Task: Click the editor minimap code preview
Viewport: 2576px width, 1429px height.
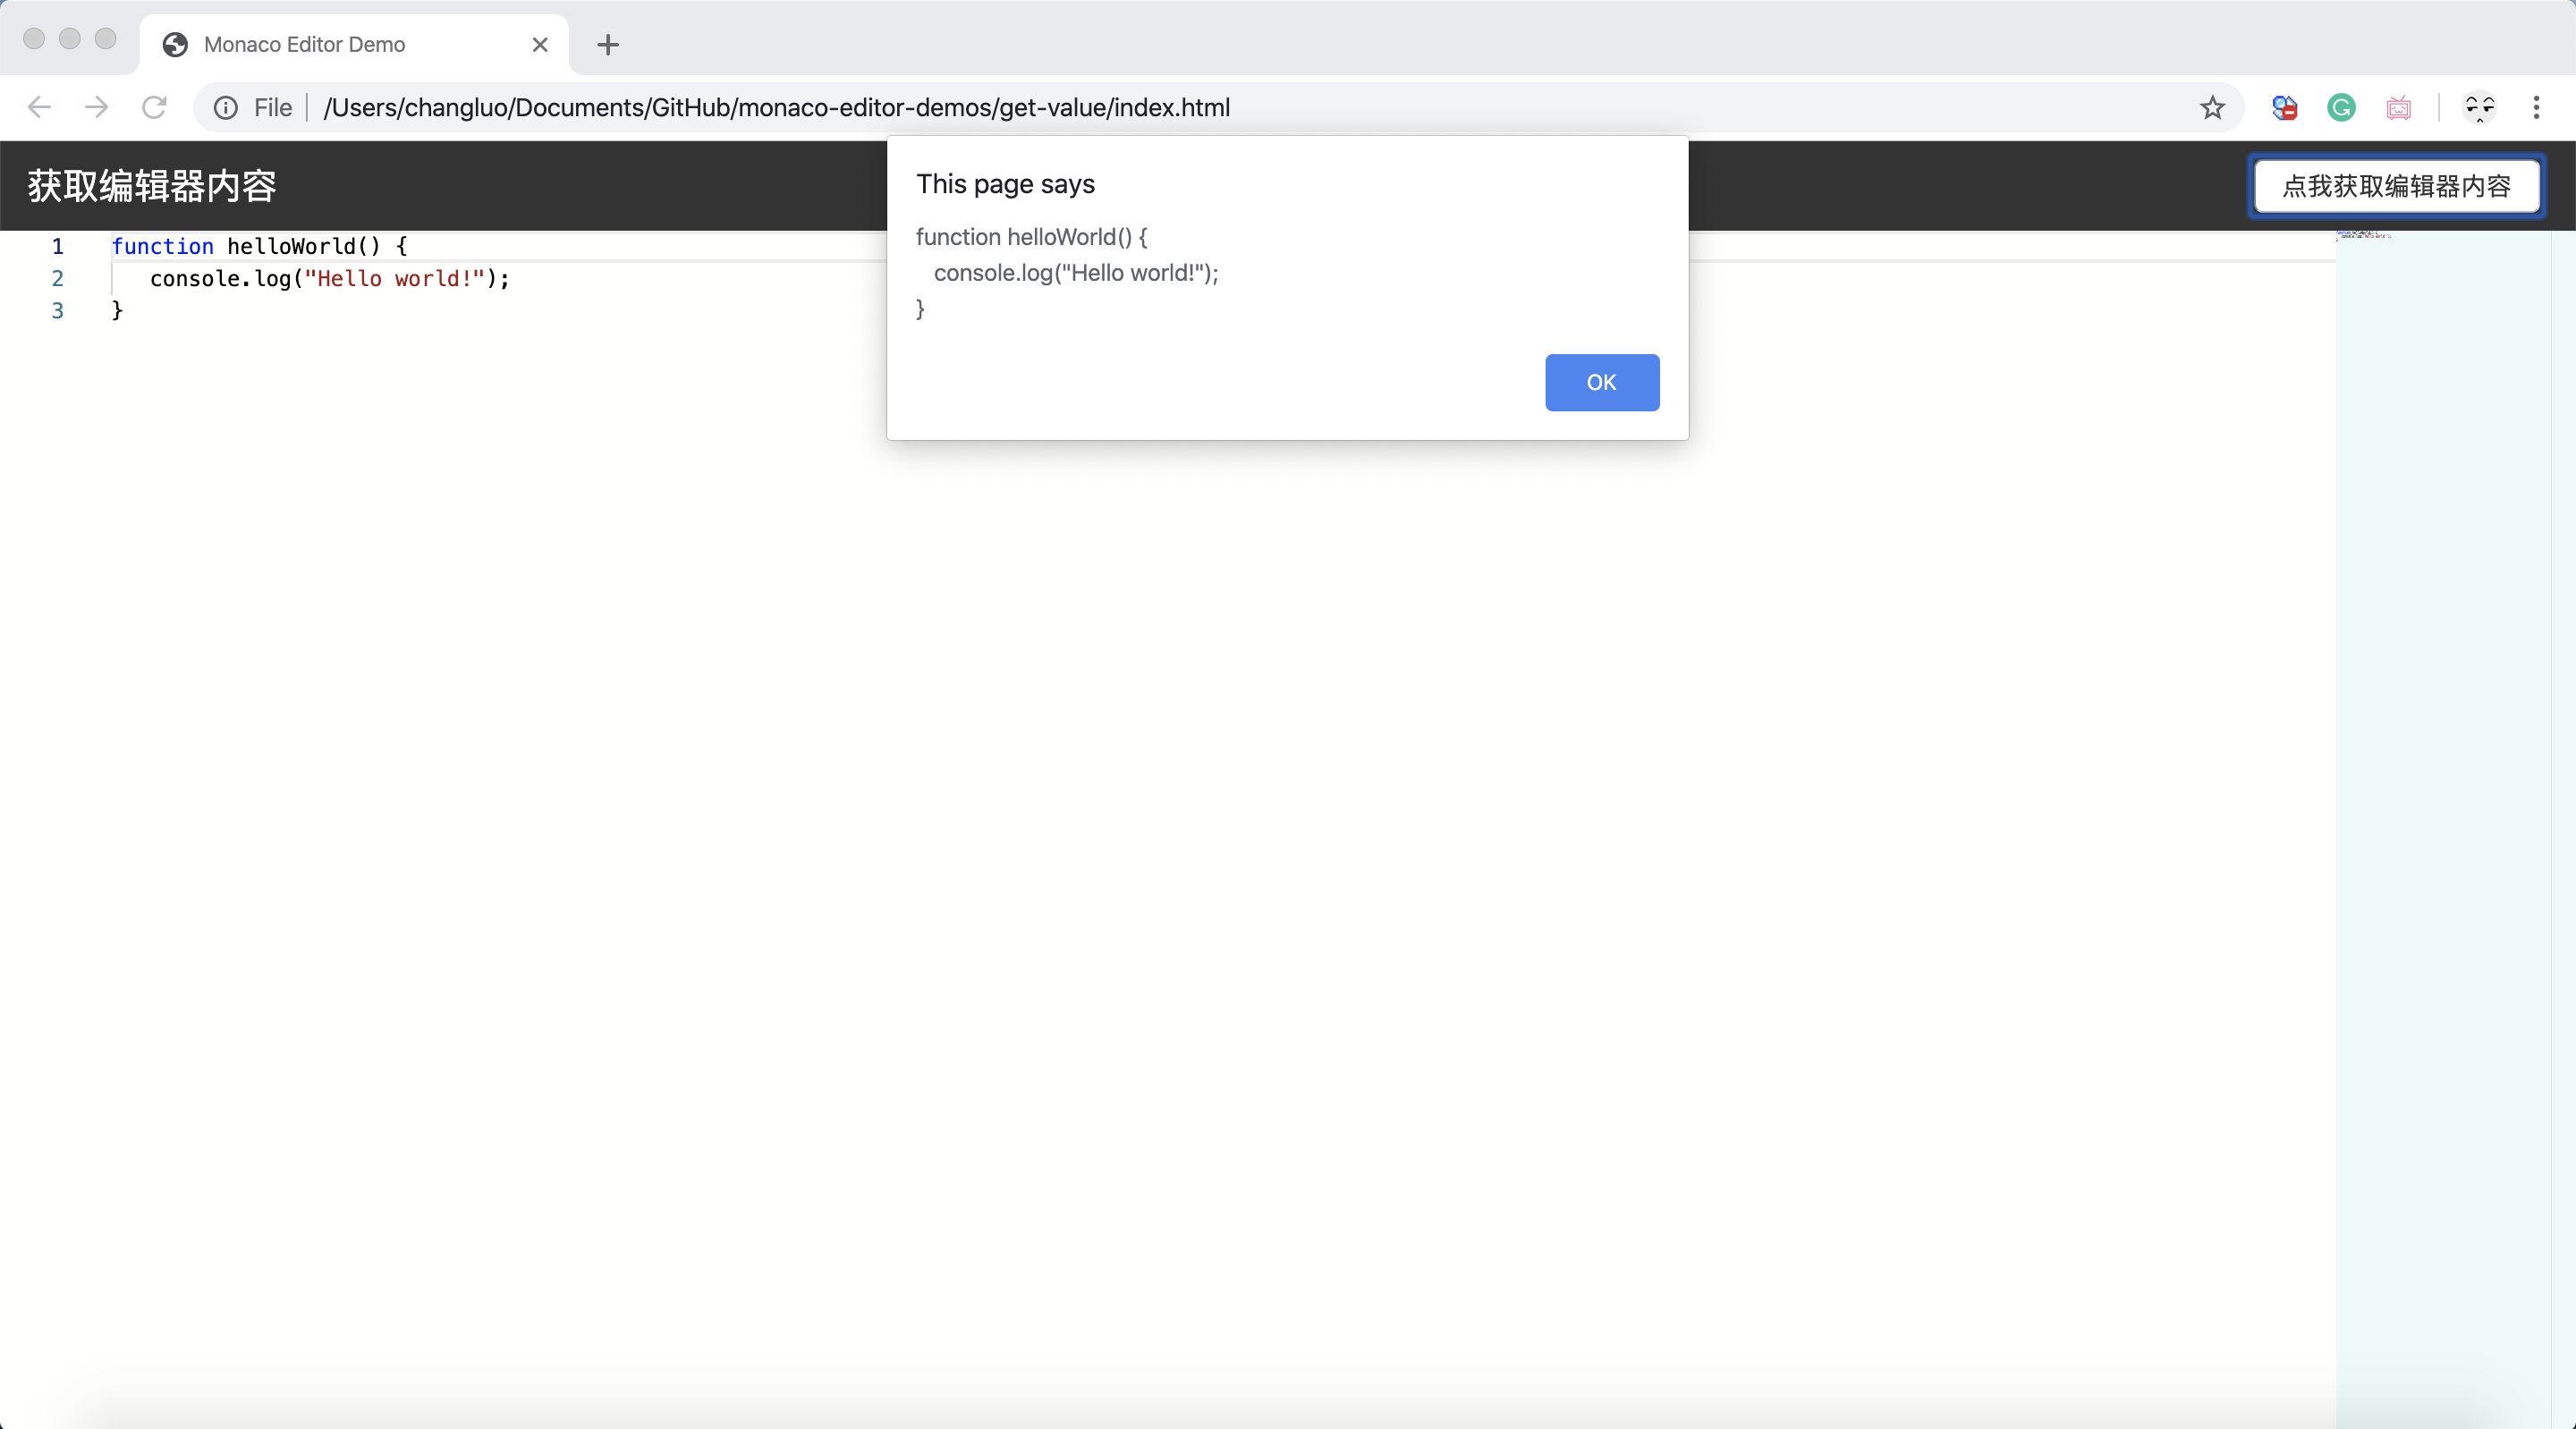Action: [2362, 235]
